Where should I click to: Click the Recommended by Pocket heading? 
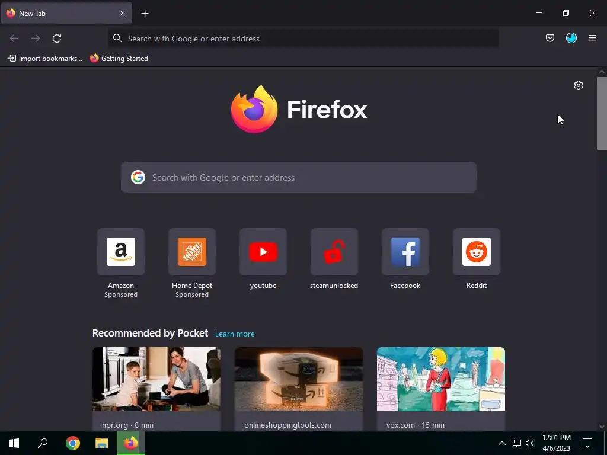click(150, 333)
